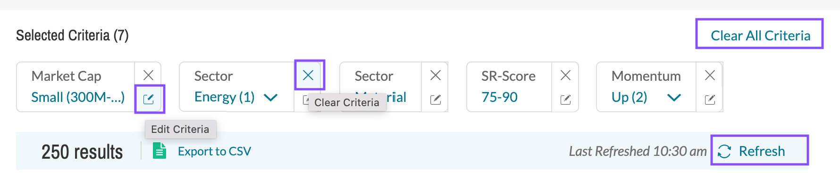Remove the SR-Score criteria
Screen dimensions: 840x185
565,75
